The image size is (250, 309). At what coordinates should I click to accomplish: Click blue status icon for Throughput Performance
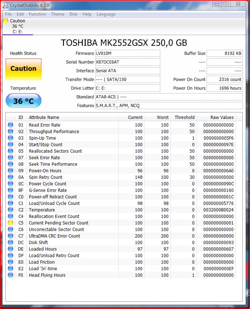click(10, 131)
